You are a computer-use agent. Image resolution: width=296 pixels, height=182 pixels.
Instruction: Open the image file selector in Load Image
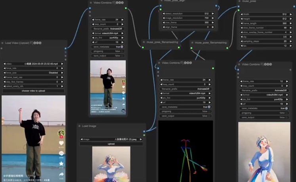pos(111,139)
